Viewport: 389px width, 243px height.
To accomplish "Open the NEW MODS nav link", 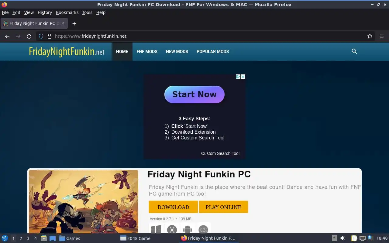I will (177, 52).
